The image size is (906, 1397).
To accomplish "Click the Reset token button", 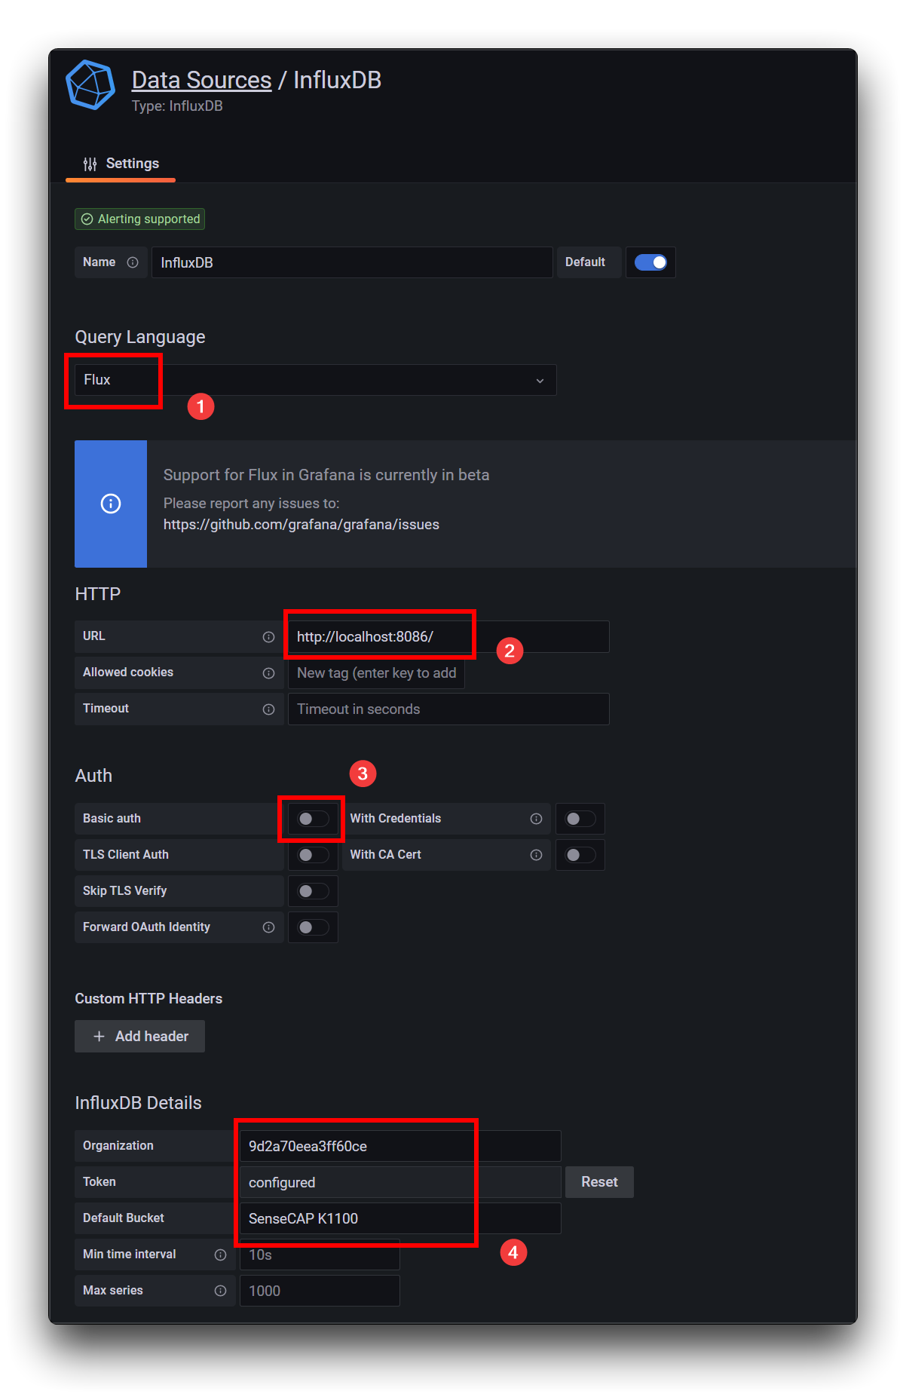I will point(599,1182).
